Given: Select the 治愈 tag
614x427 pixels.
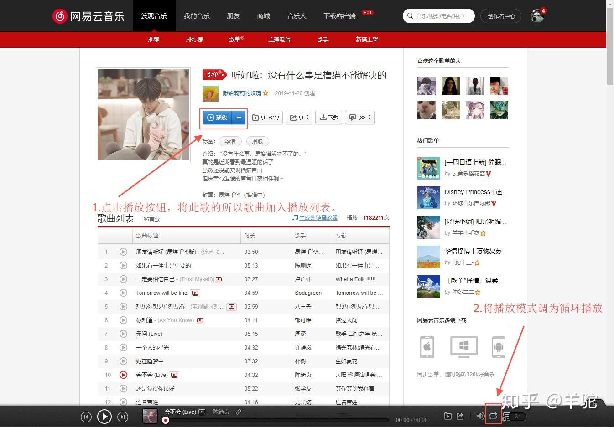Looking at the screenshot, I should pos(258,141).
